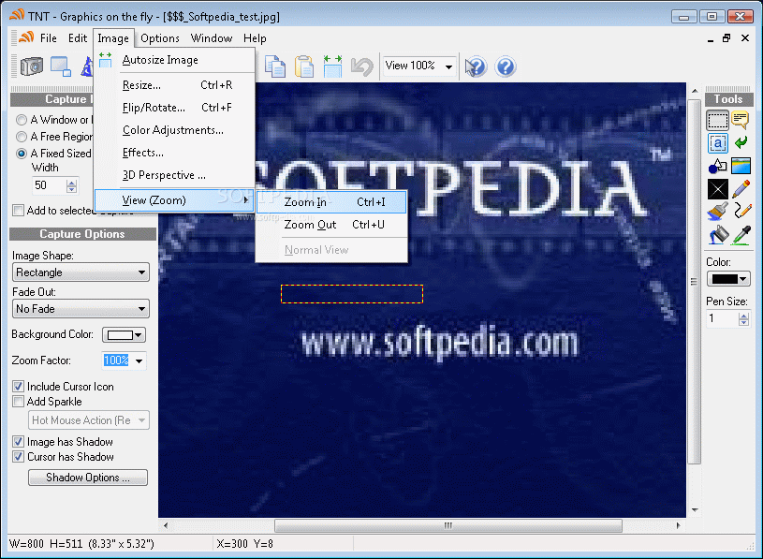763x559 pixels.
Task: Select the shapes tool
Action: pos(717,166)
